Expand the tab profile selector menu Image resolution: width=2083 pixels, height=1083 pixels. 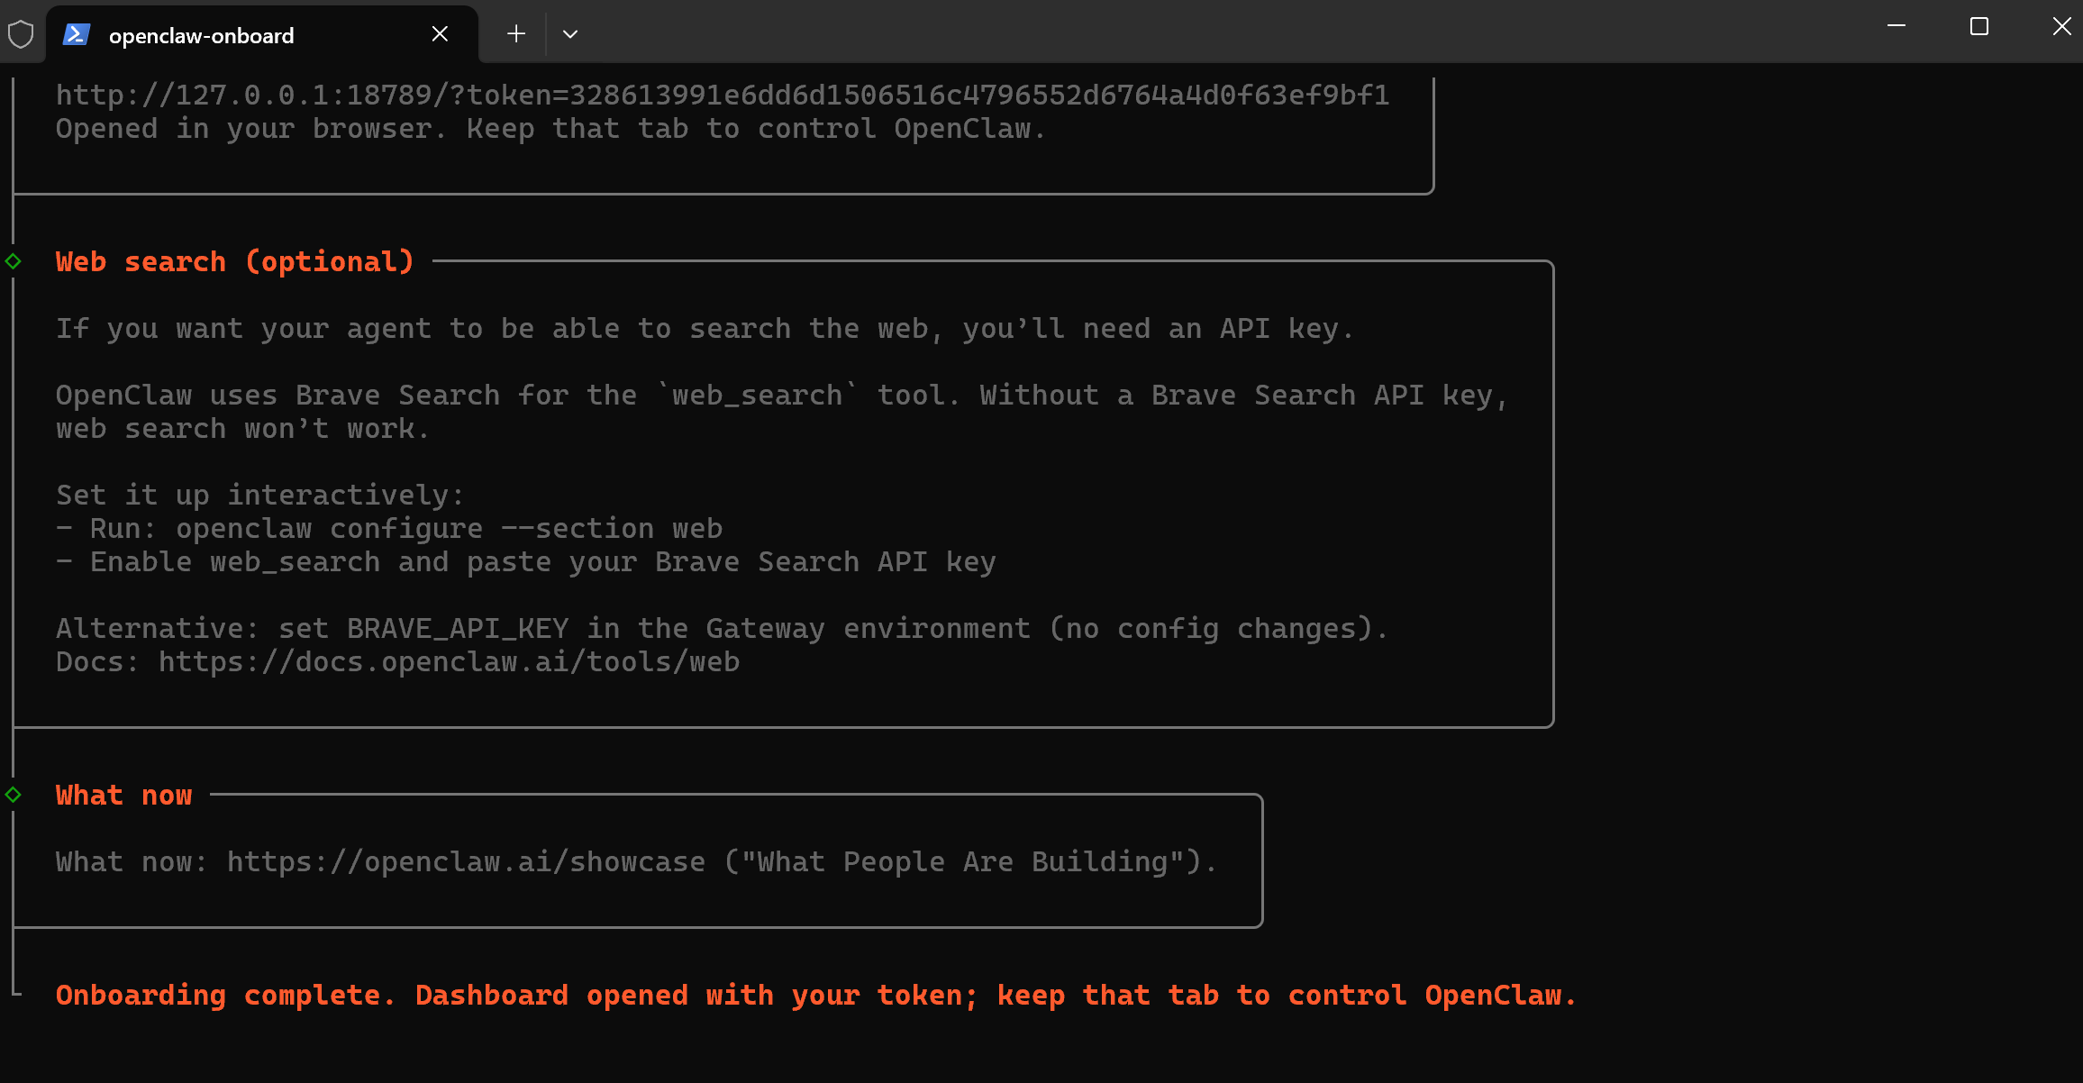click(x=569, y=33)
